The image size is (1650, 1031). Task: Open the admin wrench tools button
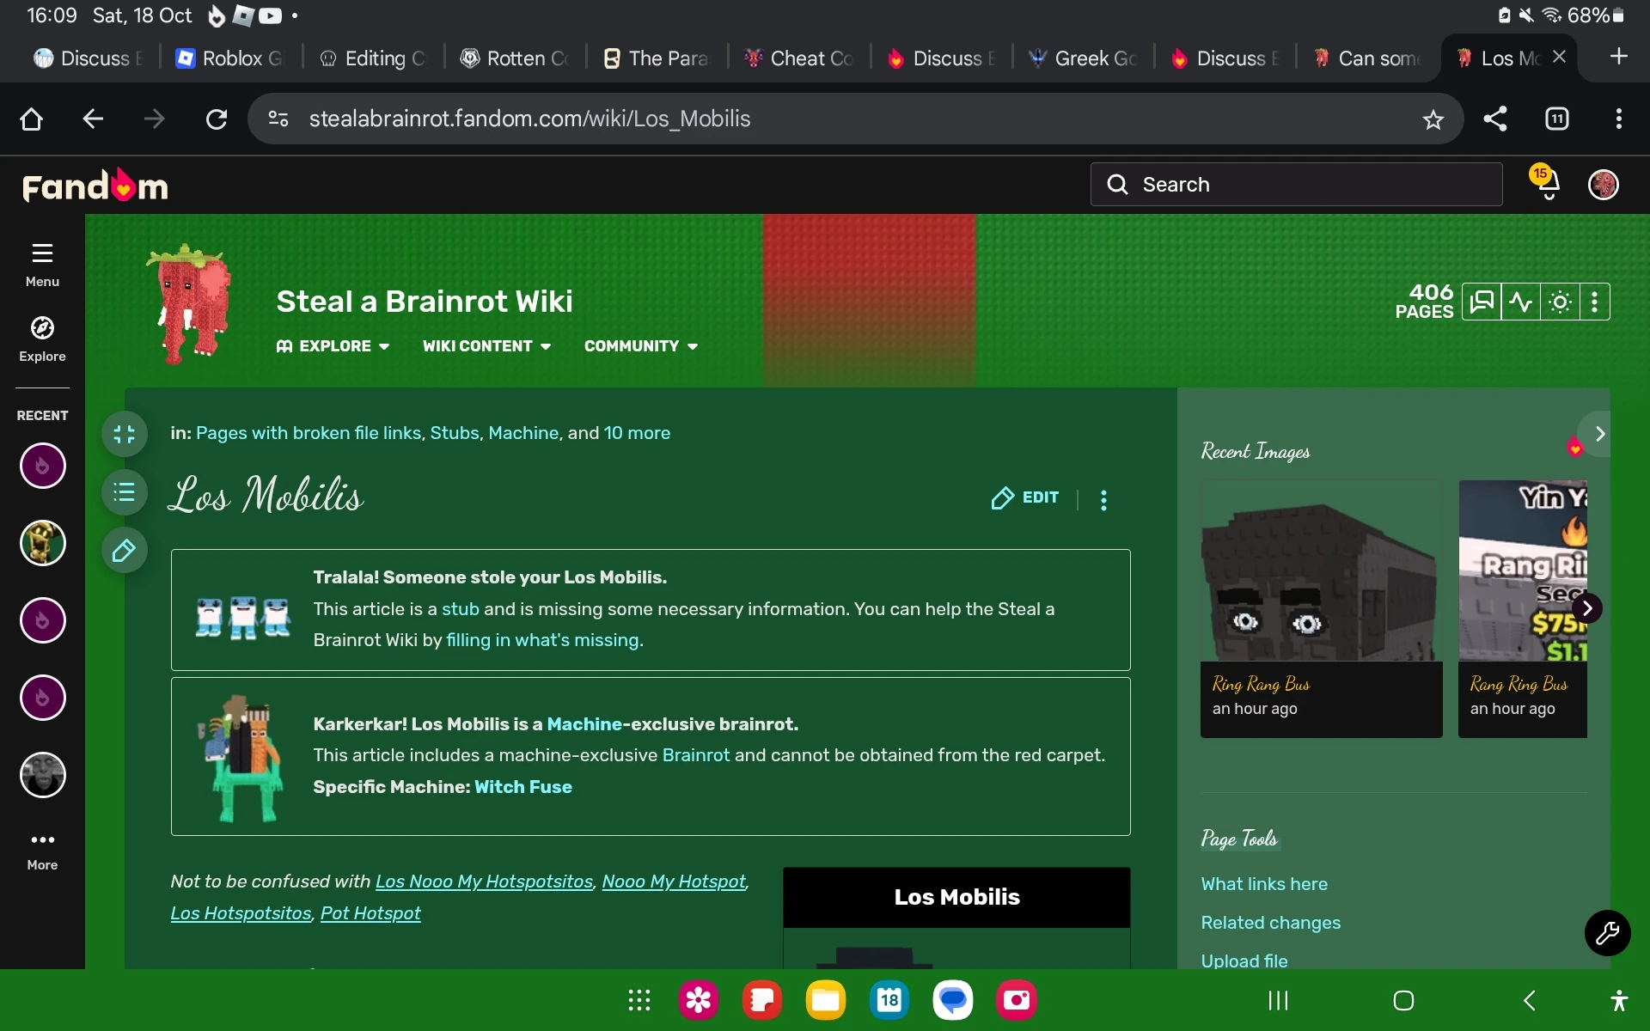pyautogui.click(x=1607, y=932)
